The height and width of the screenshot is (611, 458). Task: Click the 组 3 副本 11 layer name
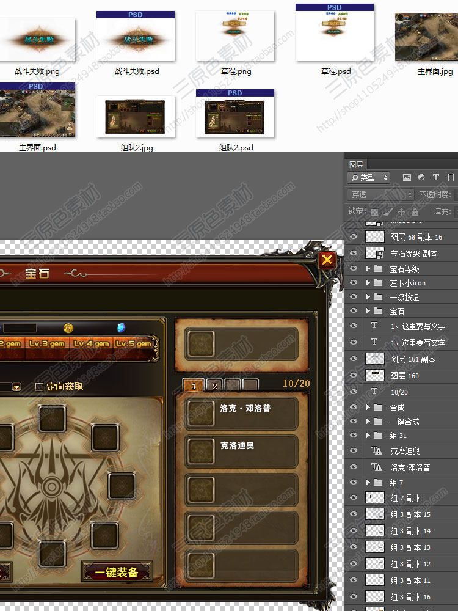point(410,580)
